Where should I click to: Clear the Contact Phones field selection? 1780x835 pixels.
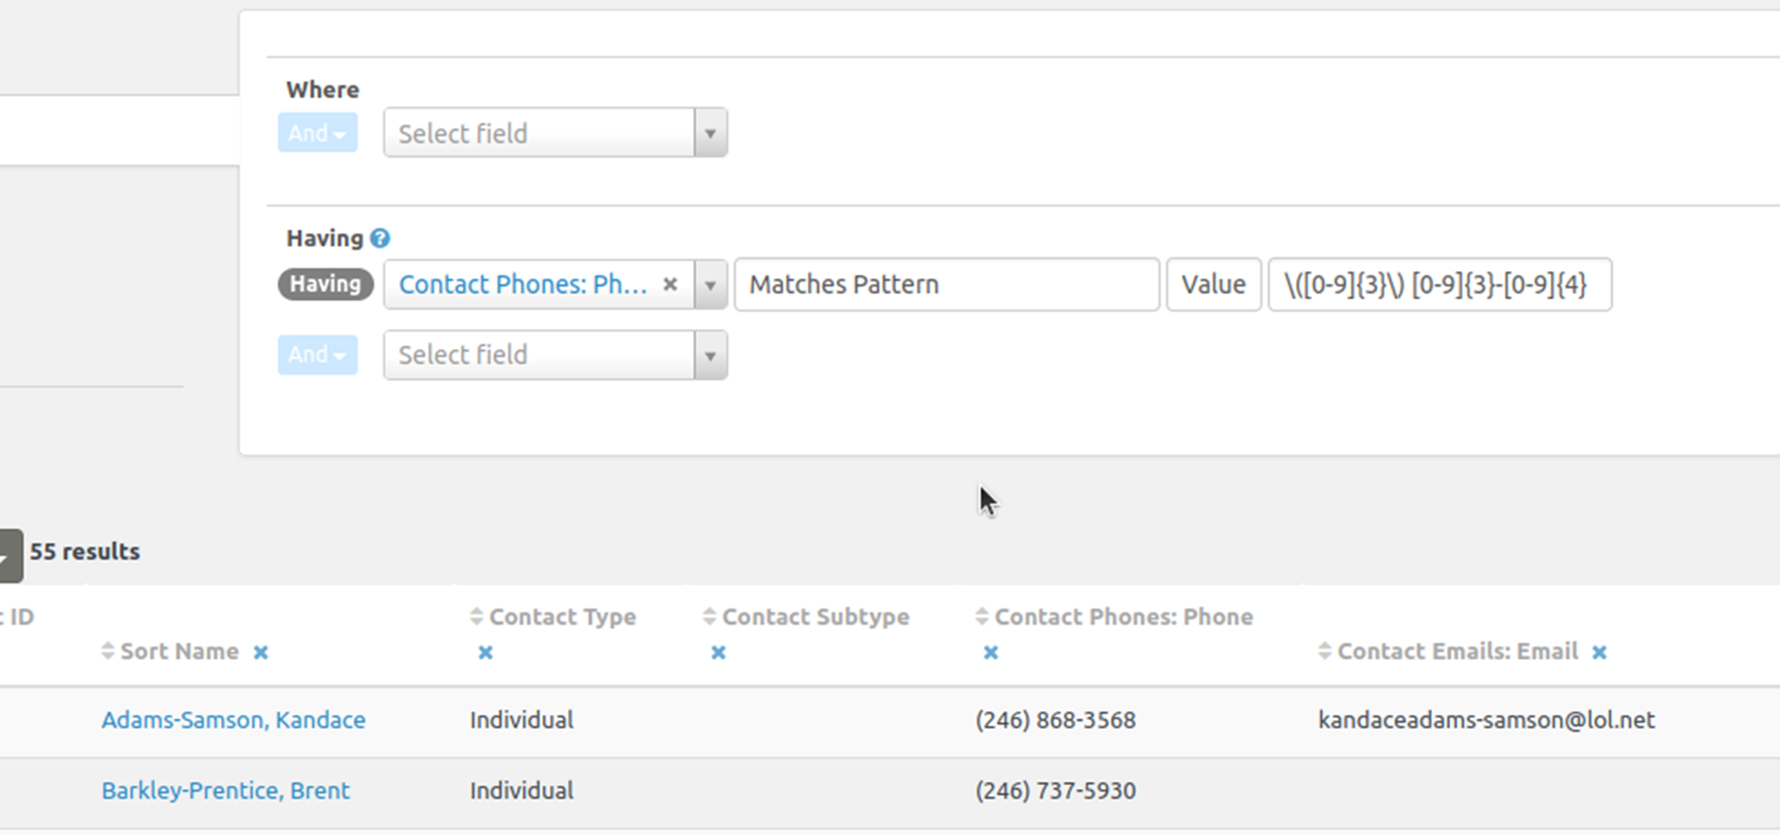670,285
